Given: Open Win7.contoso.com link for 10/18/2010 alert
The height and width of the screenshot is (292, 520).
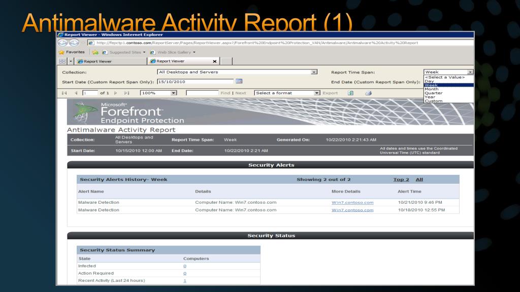Looking at the screenshot, I should click(352, 210).
